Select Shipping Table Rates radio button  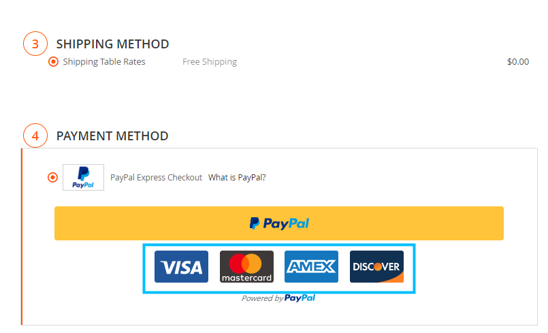tap(53, 62)
